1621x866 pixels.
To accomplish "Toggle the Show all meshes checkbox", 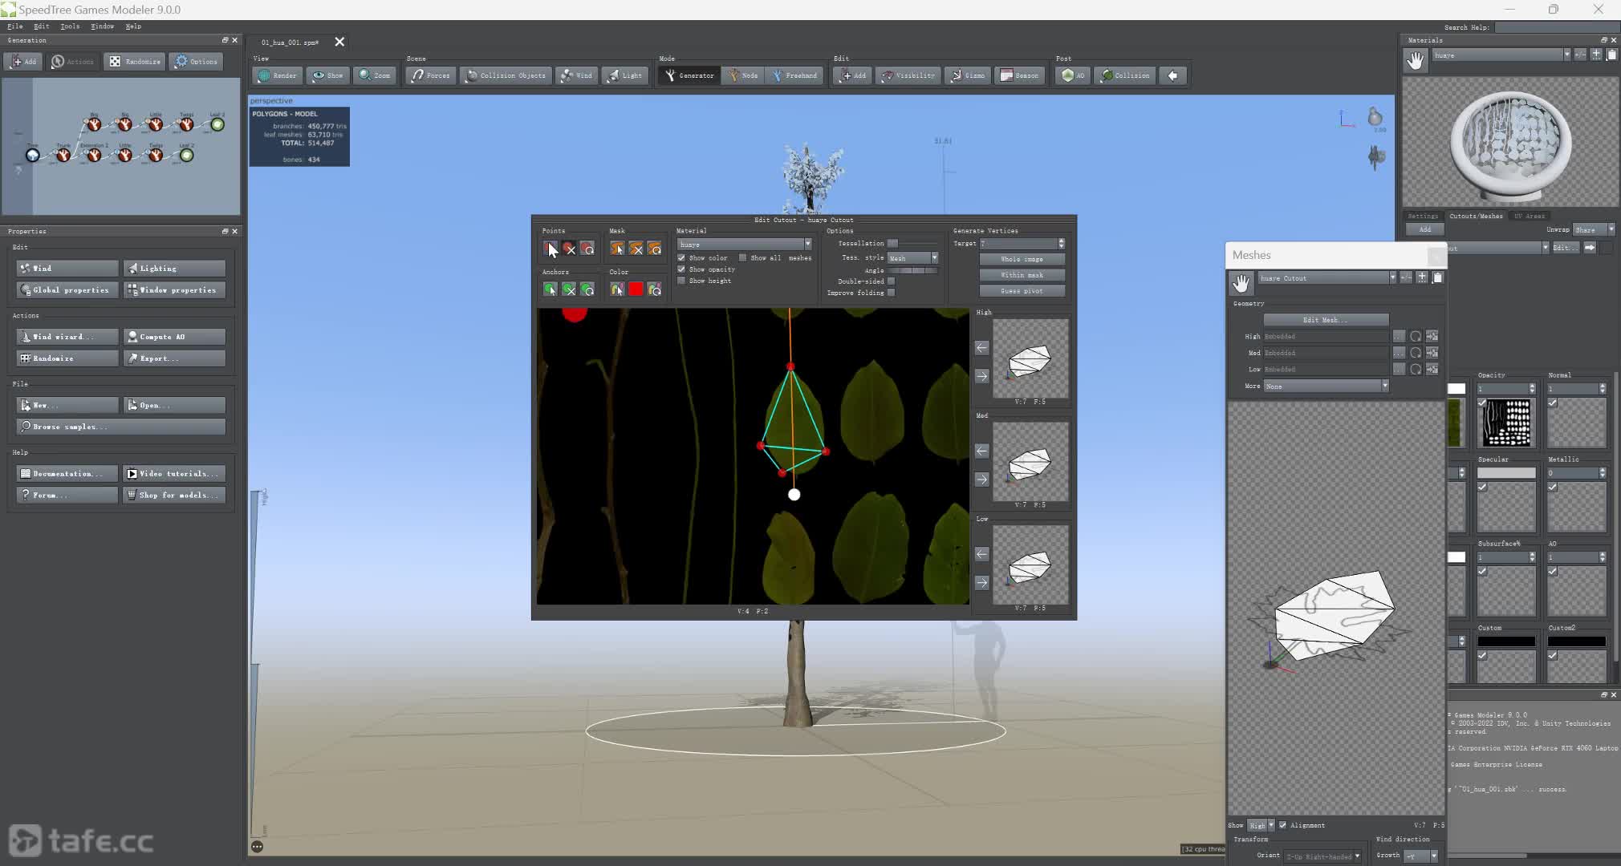I will click(742, 258).
